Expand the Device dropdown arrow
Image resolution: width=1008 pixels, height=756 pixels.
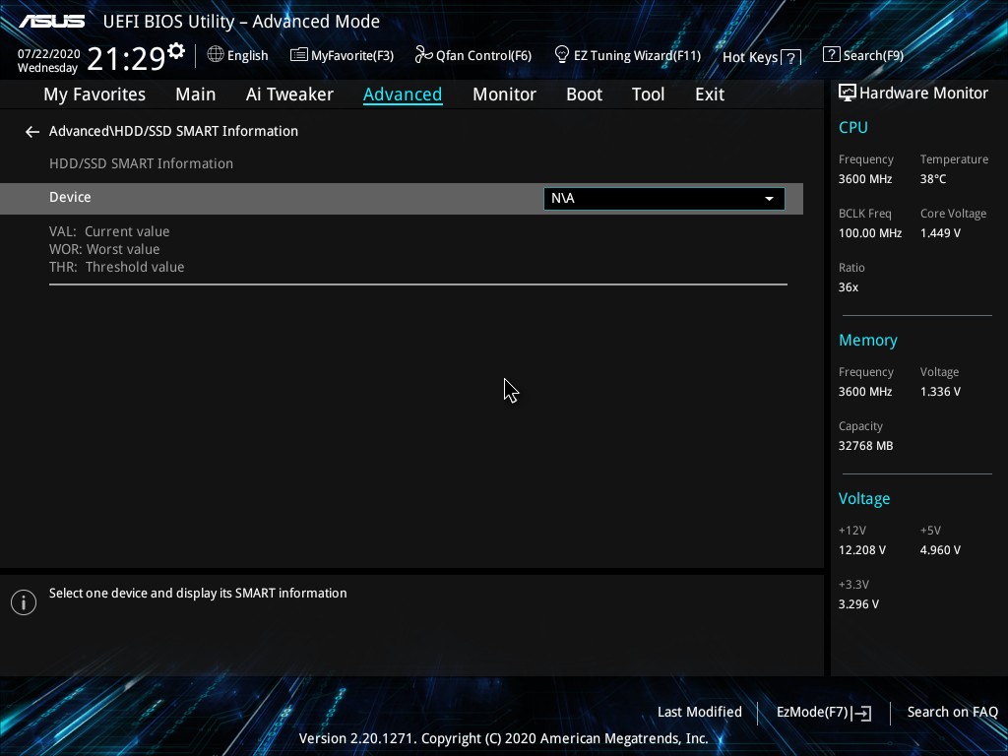(x=769, y=199)
